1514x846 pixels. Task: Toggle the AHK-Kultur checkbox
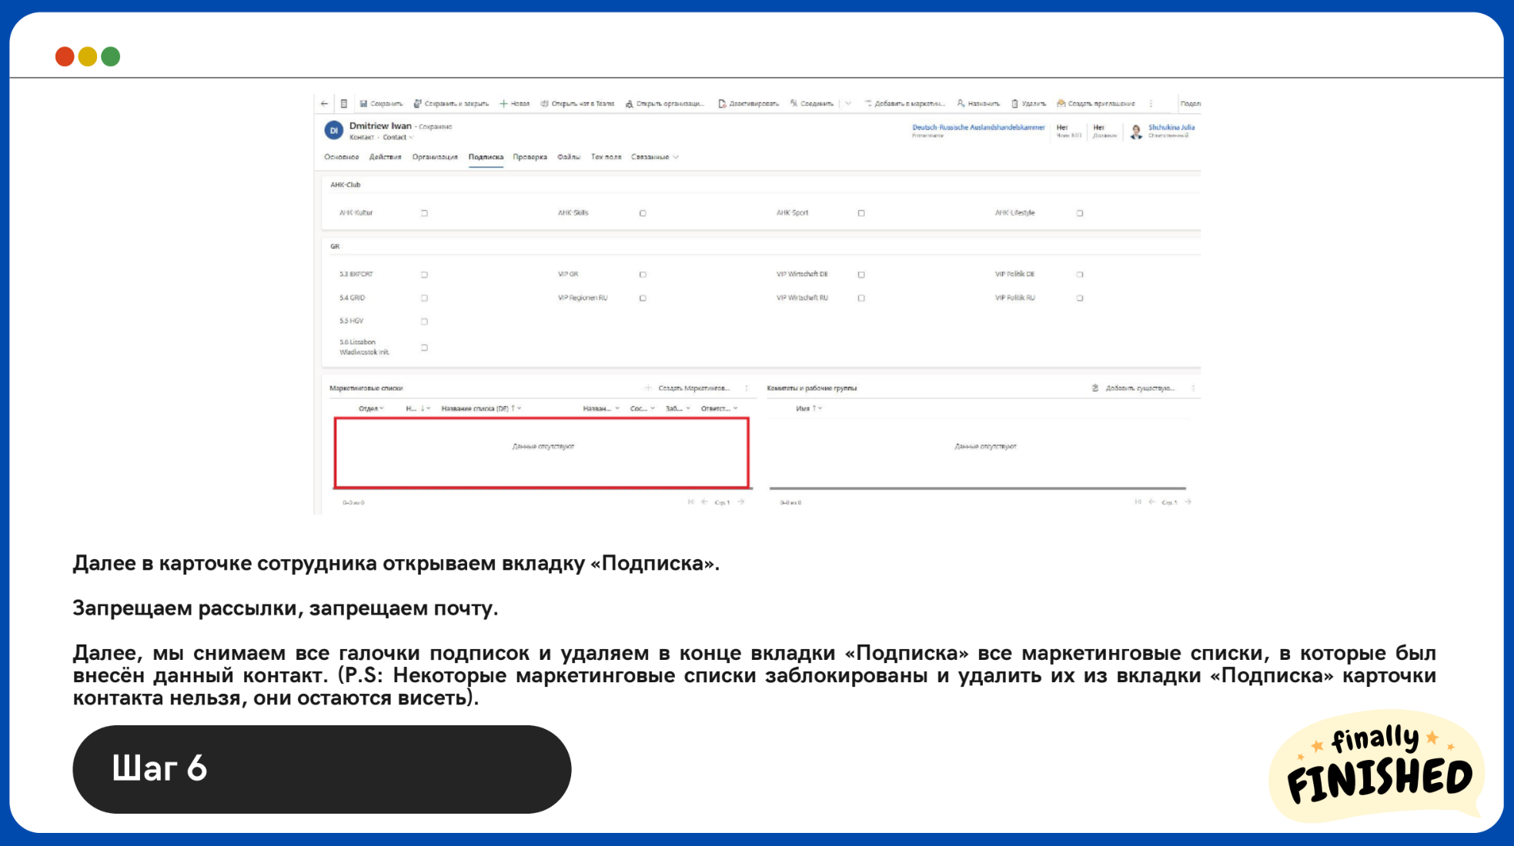click(424, 213)
